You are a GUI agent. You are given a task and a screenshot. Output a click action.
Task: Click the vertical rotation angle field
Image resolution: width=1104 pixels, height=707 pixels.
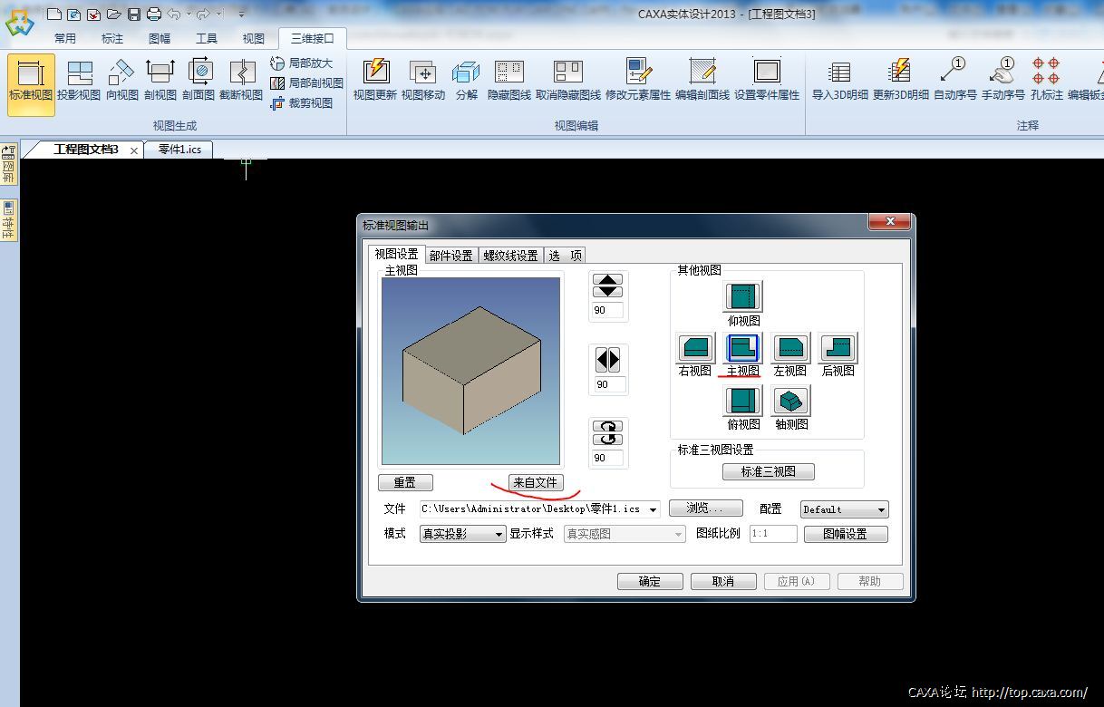coord(607,310)
